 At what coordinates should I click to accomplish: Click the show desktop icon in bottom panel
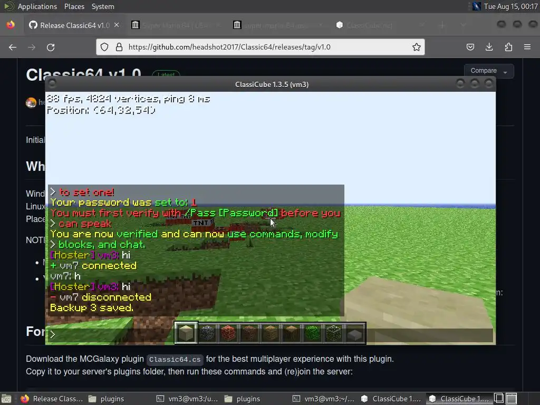[6, 399]
